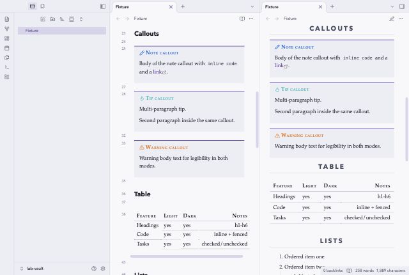Viewport: 409px width, 275px height.
Task: Collapse the left sidebar with the toggle icon
Action: (103, 6)
